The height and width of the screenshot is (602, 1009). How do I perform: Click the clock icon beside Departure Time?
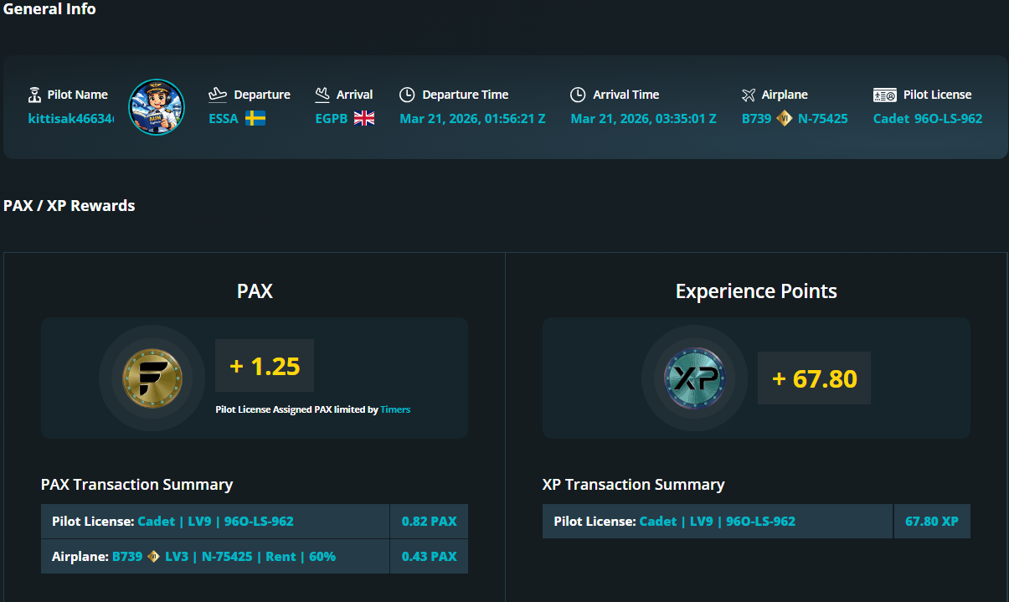[407, 95]
